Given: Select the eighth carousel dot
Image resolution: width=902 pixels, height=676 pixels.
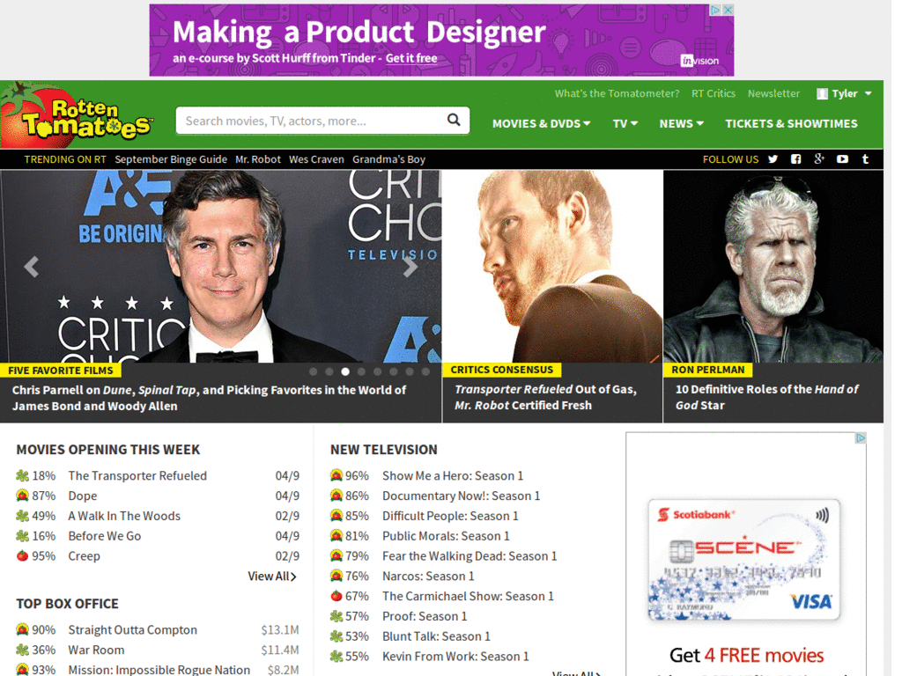Looking at the screenshot, I should click(x=425, y=372).
